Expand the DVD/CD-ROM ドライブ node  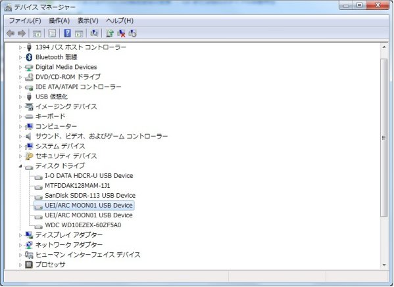[20, 77]
